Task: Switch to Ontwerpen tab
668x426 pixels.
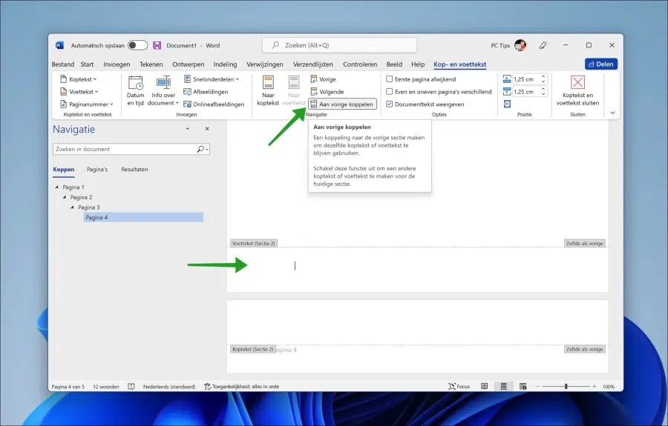Action: pos(188,64)
